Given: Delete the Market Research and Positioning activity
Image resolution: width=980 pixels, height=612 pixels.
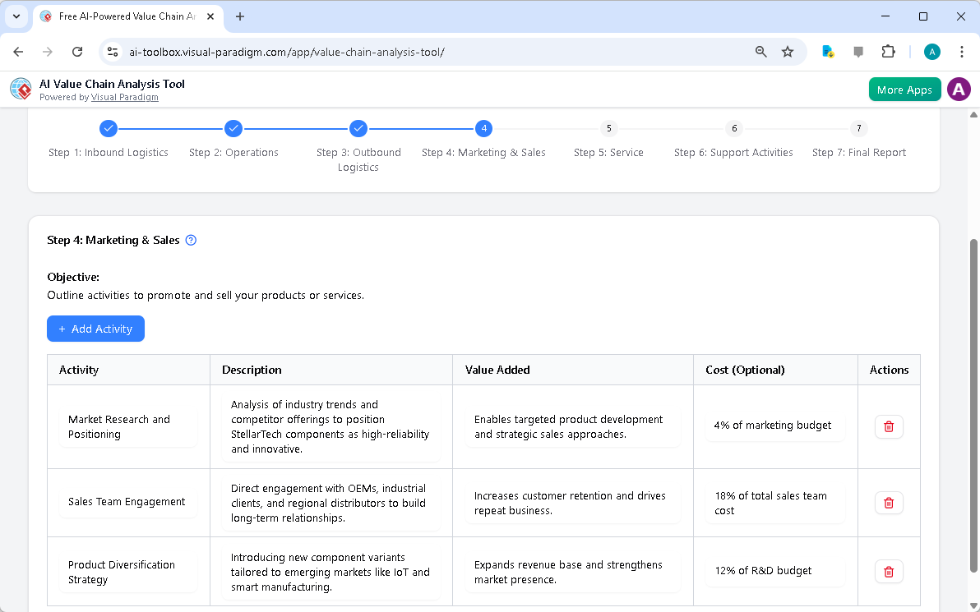Looking at the screenshot, I should coord(889,426).
